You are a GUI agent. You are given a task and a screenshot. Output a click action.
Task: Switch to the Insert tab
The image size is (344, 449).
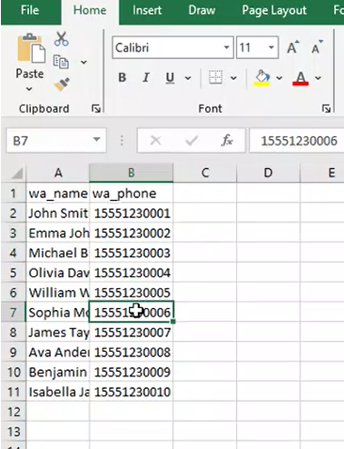coord(147,11)
